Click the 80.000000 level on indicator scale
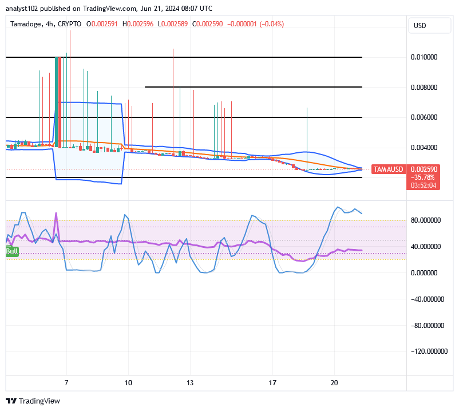This screenshot has width=459, height=411. coord(425,219)
